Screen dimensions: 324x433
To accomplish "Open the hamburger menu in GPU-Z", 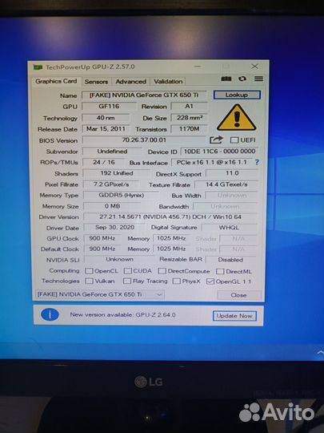I will 258,79.
